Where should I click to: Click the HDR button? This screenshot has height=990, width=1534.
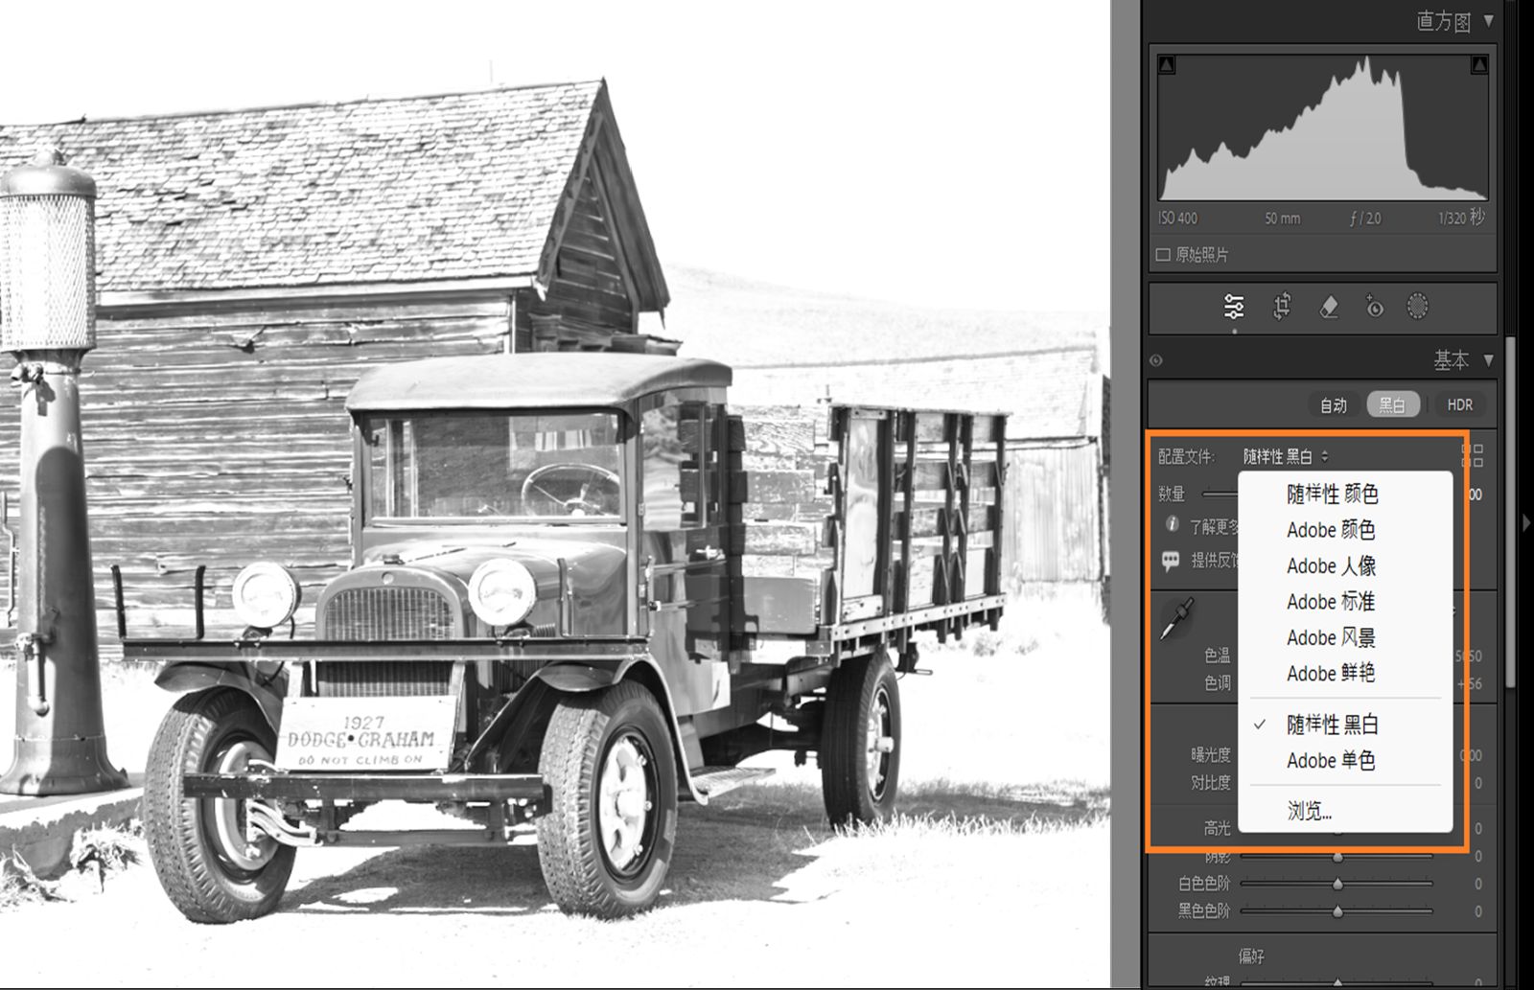pyautogui.click(x=1459, y=404)
